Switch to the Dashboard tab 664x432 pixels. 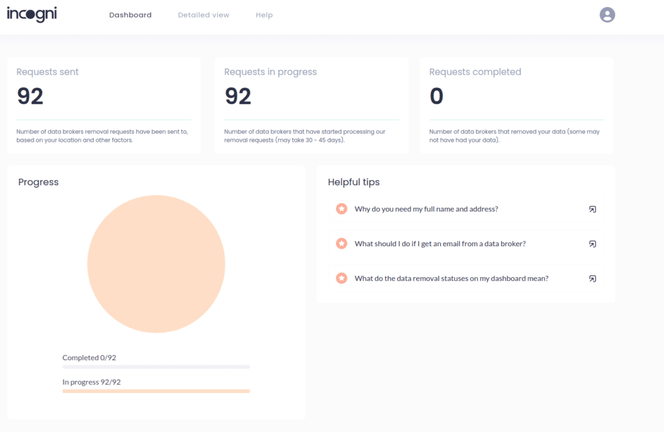tap(130, 15)
